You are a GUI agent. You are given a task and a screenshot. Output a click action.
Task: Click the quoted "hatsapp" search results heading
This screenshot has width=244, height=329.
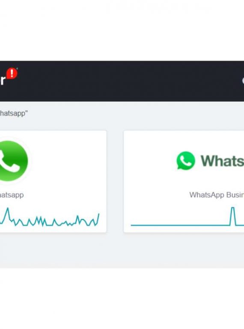14,114
